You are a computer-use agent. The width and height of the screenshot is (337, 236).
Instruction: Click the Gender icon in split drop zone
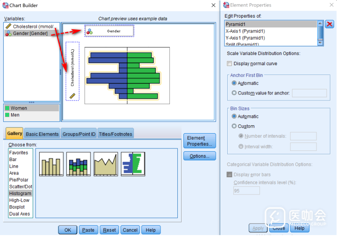90,31
